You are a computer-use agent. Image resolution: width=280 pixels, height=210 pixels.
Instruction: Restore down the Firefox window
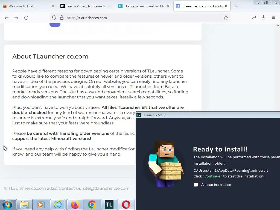[x=266, y=3]
